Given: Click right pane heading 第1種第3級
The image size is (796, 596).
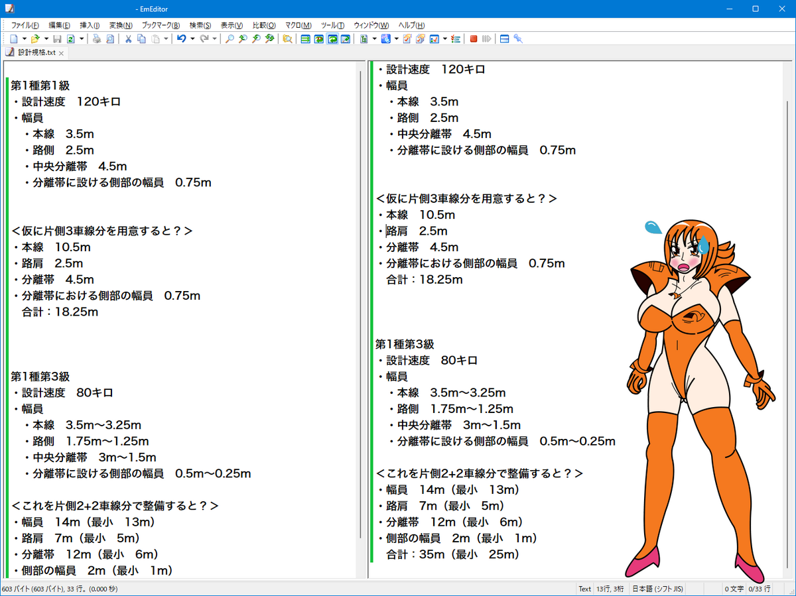Looking at the screenshot, I should tap(405, 344).
